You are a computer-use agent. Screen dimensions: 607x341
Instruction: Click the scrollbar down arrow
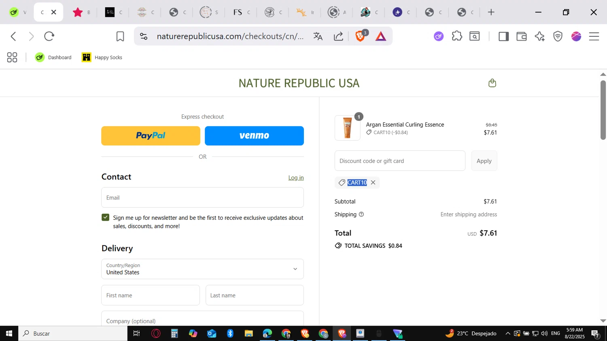(603, 321)
